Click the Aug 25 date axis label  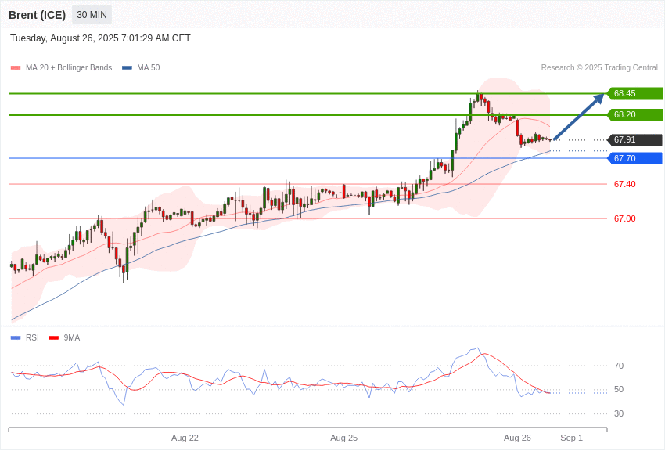point(344,438)
